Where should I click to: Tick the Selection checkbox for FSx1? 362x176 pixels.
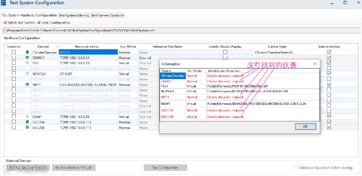[x=14, y=63]
